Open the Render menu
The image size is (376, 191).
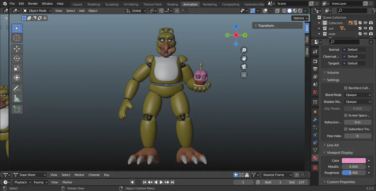click(x=33, y=4)
